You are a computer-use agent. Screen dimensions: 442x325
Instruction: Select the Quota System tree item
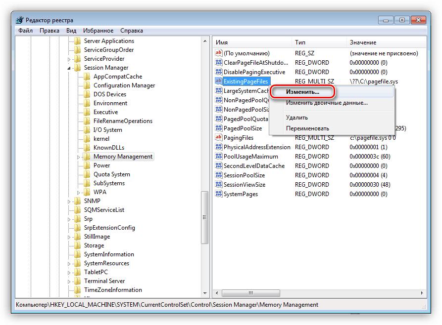tap(112, 174)
